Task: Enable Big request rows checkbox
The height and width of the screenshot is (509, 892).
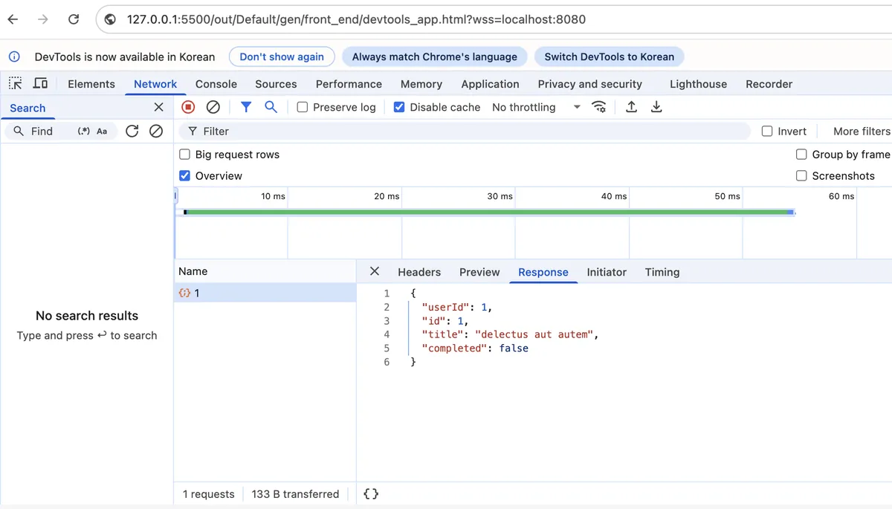Action: tap(185, 155)
